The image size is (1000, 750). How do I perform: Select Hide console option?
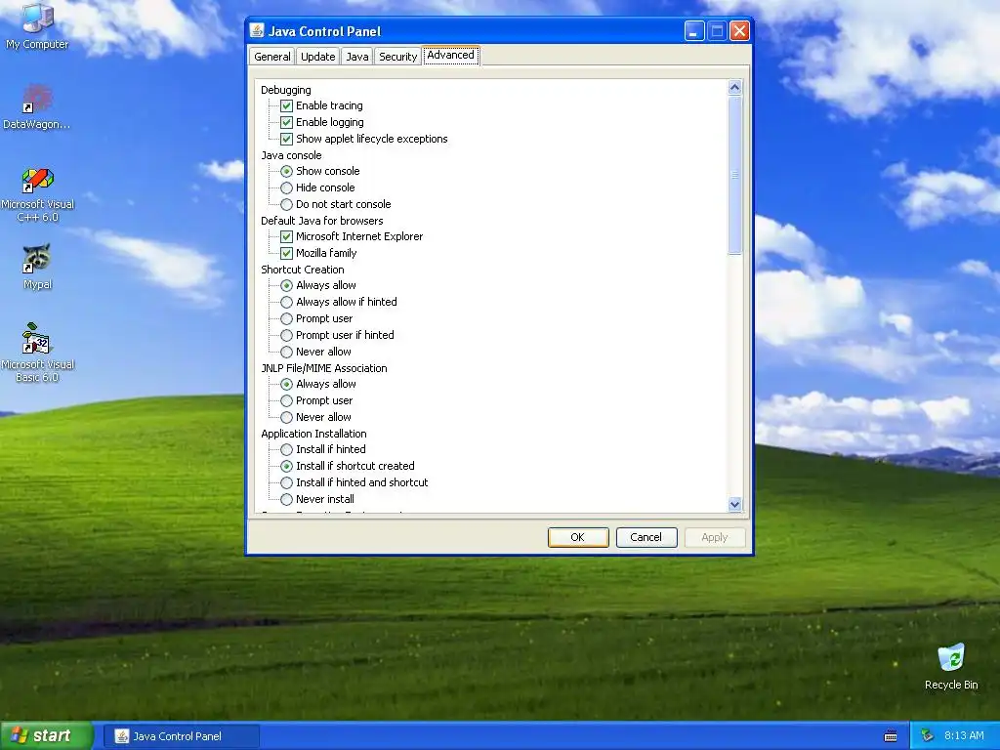[287, 187]
